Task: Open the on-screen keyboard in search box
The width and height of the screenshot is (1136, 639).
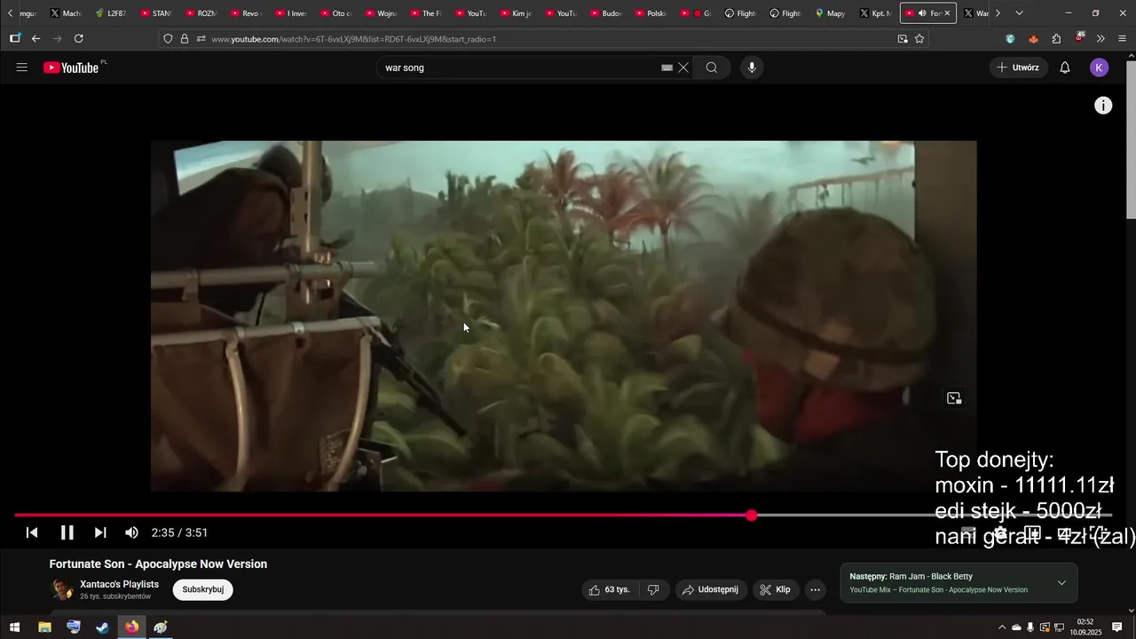Action: [667, 67]
